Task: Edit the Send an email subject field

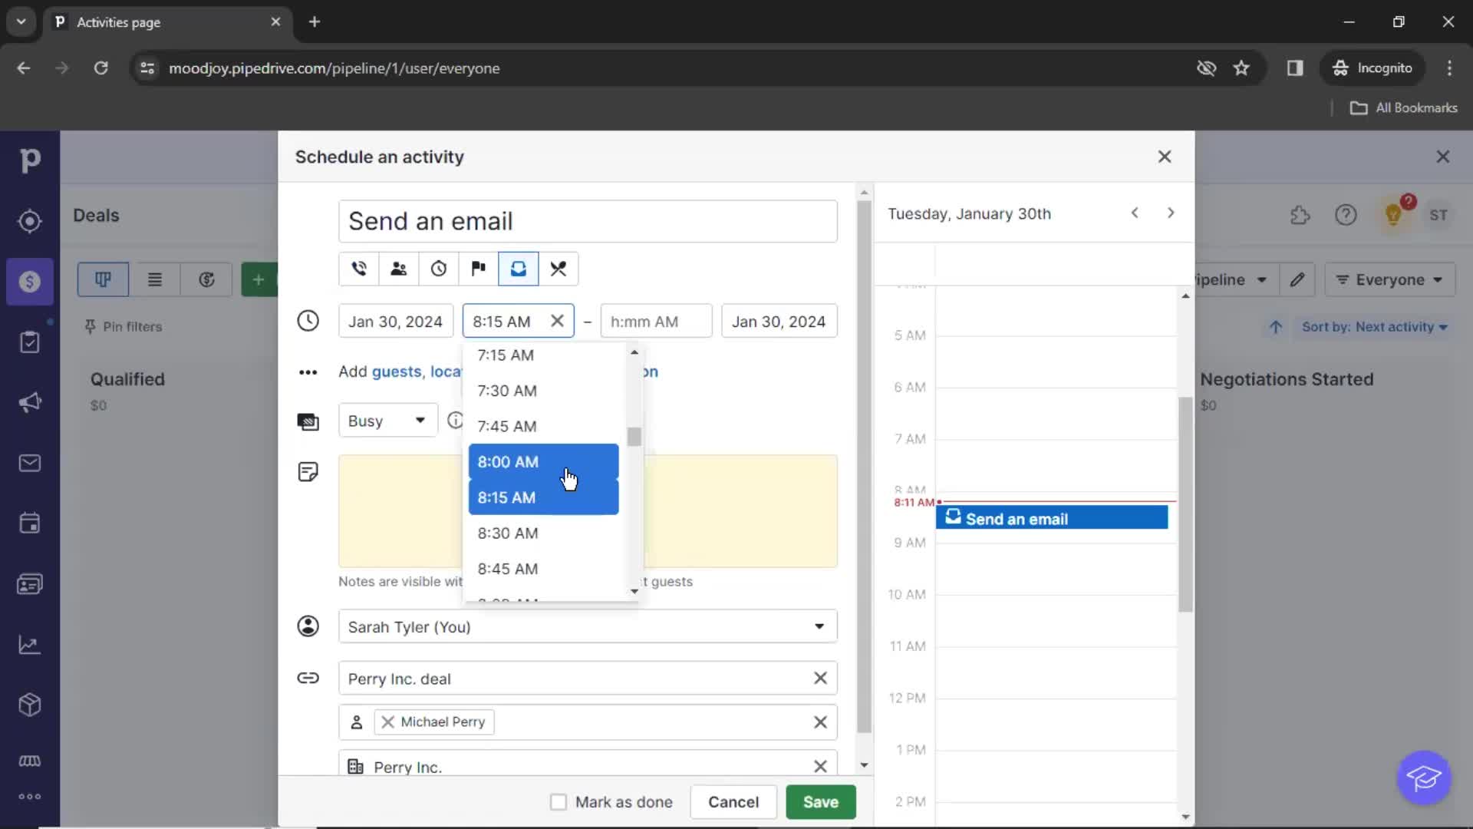Action: point(588,222)
